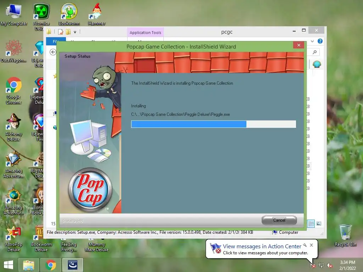Switch pcgc window to large icons view

click(319, 223)
